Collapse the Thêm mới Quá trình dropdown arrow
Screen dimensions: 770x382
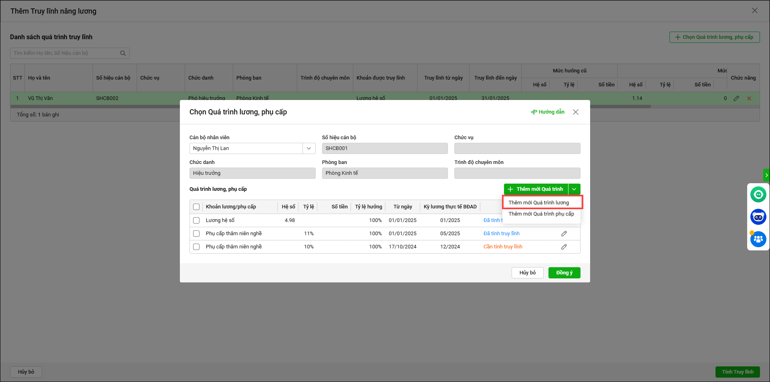click(x=574, y=189)
